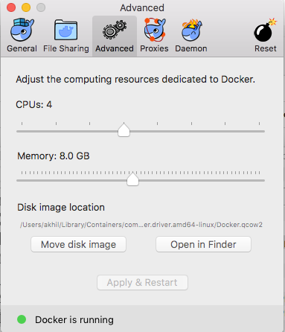This screenshot has height=332, width=285.
Task: Select the Proxies tab label
Action: point(154,48)
